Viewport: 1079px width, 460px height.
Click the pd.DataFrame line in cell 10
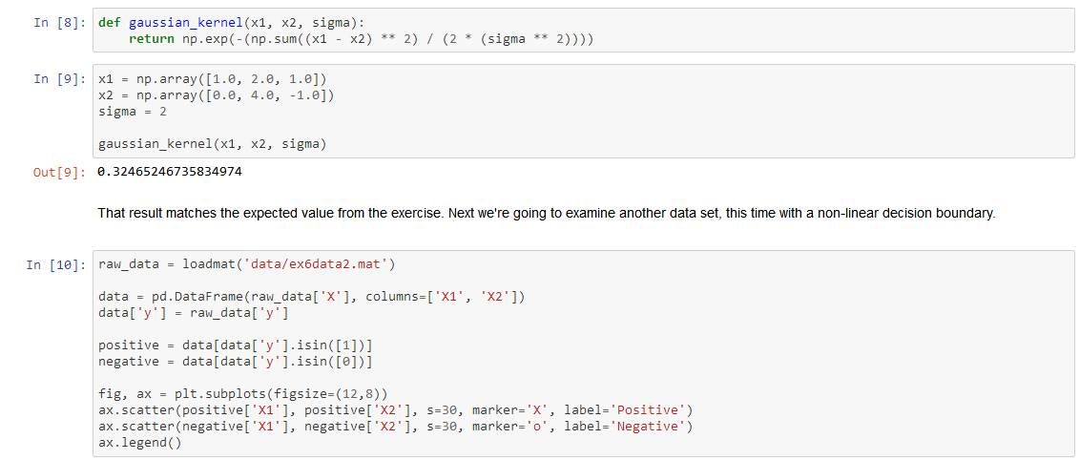click(311, 296)
